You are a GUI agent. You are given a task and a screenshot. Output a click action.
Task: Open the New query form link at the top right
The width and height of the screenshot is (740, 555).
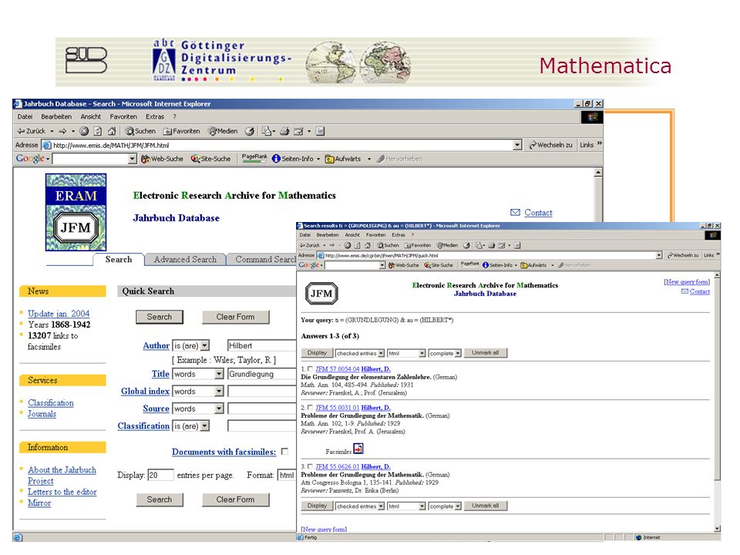click(687, 282)
